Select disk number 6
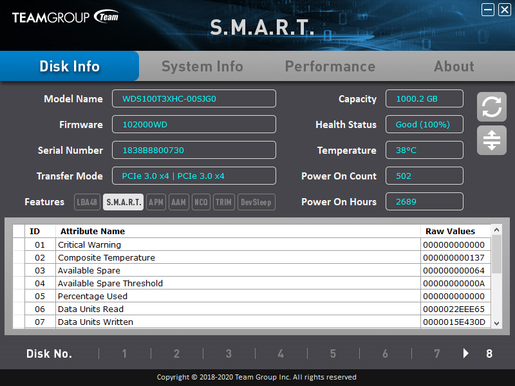Viewport: 515px width, 386px height. [x=385, y=353]
